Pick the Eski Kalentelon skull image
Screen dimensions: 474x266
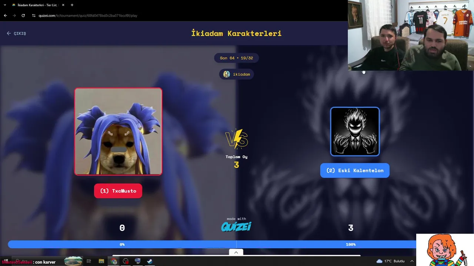pyautogui.click(x=355, y=132)
